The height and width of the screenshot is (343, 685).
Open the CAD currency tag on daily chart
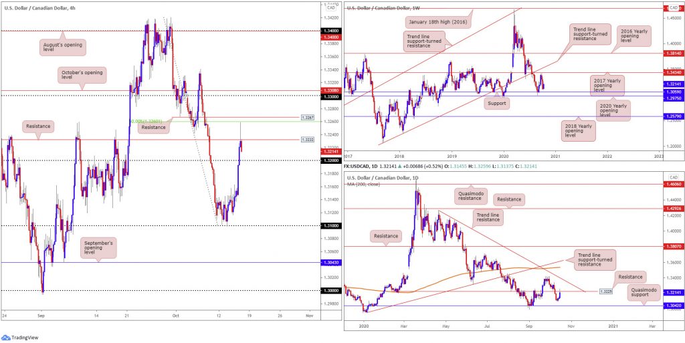pos(673,178)
